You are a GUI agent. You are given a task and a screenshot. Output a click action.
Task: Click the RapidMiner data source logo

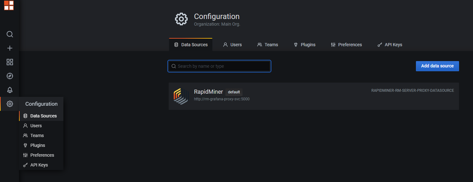tap(181, 96)
